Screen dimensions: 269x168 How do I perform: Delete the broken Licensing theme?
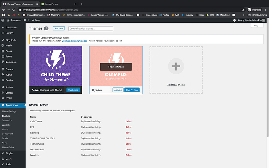click(128, 133)
